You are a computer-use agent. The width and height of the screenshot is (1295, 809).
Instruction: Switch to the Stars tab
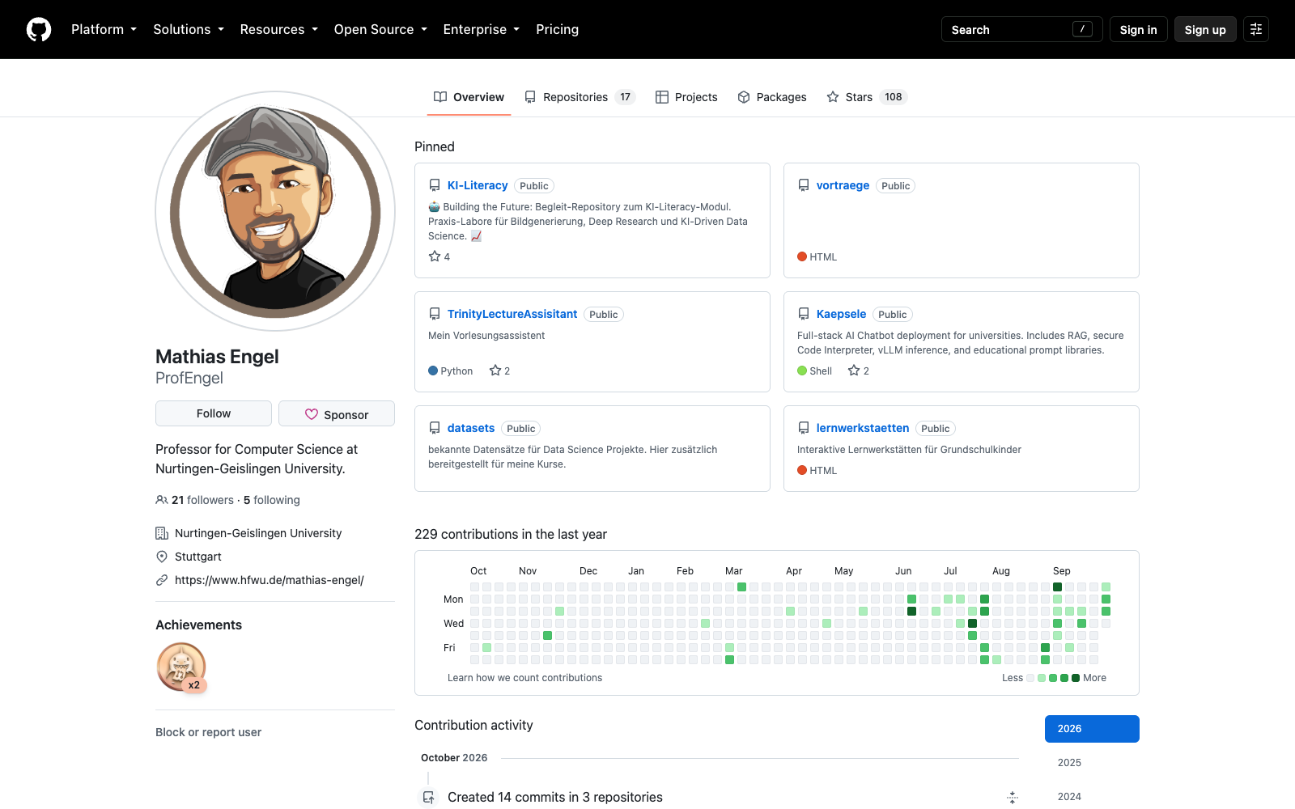pyautogui.click(x=867, y=97)
